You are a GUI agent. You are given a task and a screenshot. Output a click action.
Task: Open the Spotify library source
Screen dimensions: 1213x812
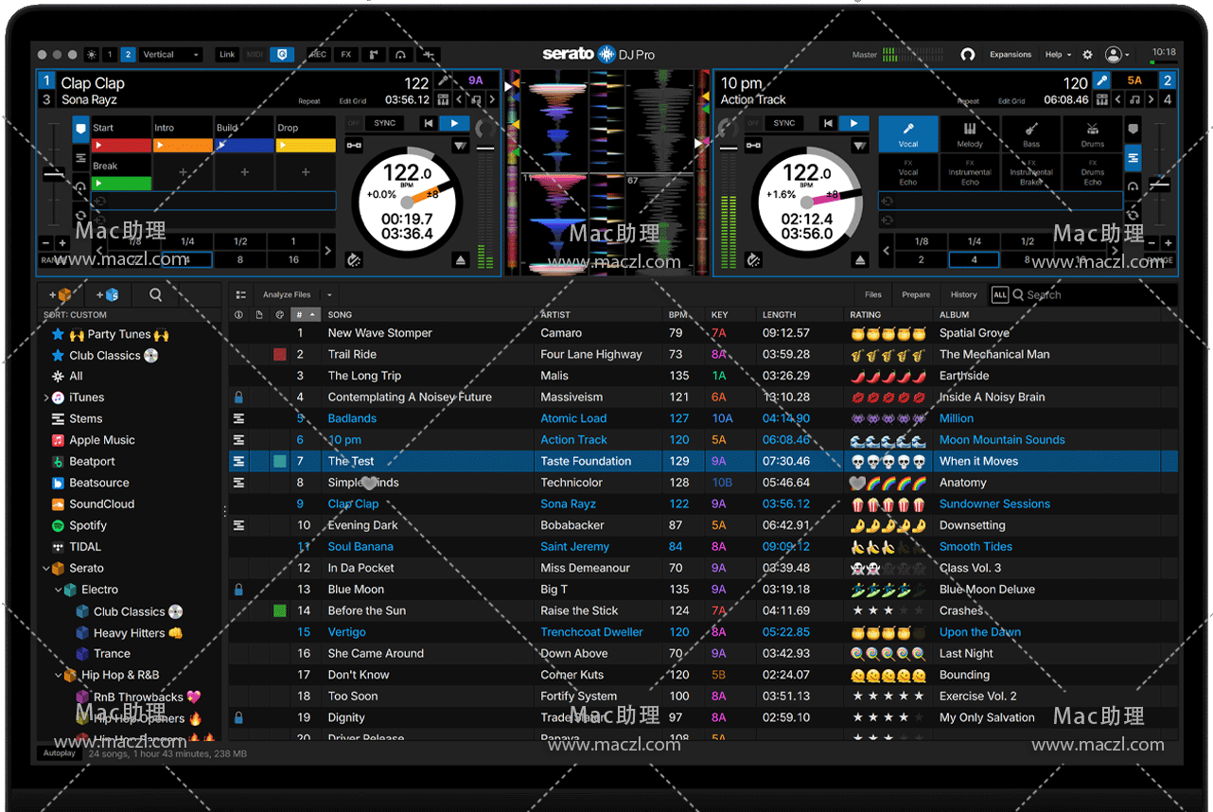coord(88,525)
